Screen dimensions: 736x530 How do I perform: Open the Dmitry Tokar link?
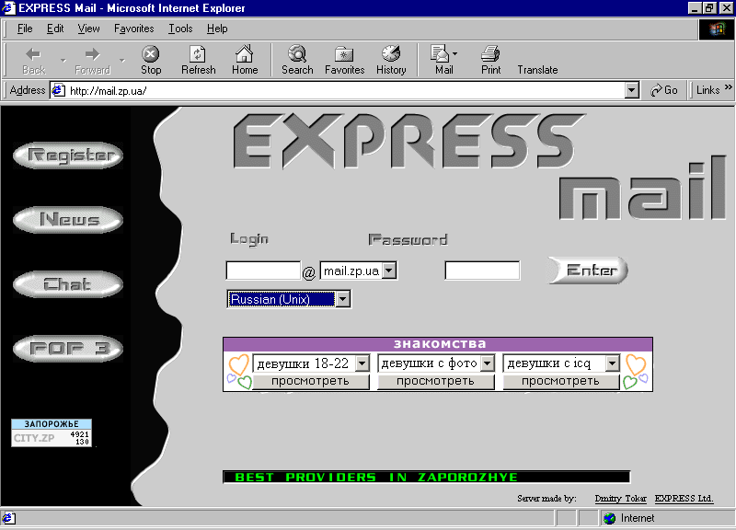point(620,499)
